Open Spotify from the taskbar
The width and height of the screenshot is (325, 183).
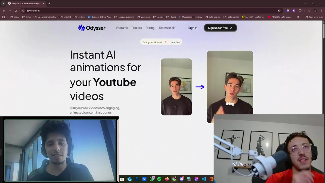[x=159, y=179]
